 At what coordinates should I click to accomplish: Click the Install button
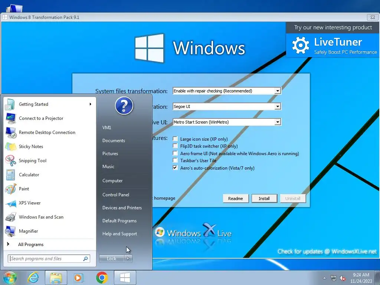pyautogui.click(x=264, y=199)
